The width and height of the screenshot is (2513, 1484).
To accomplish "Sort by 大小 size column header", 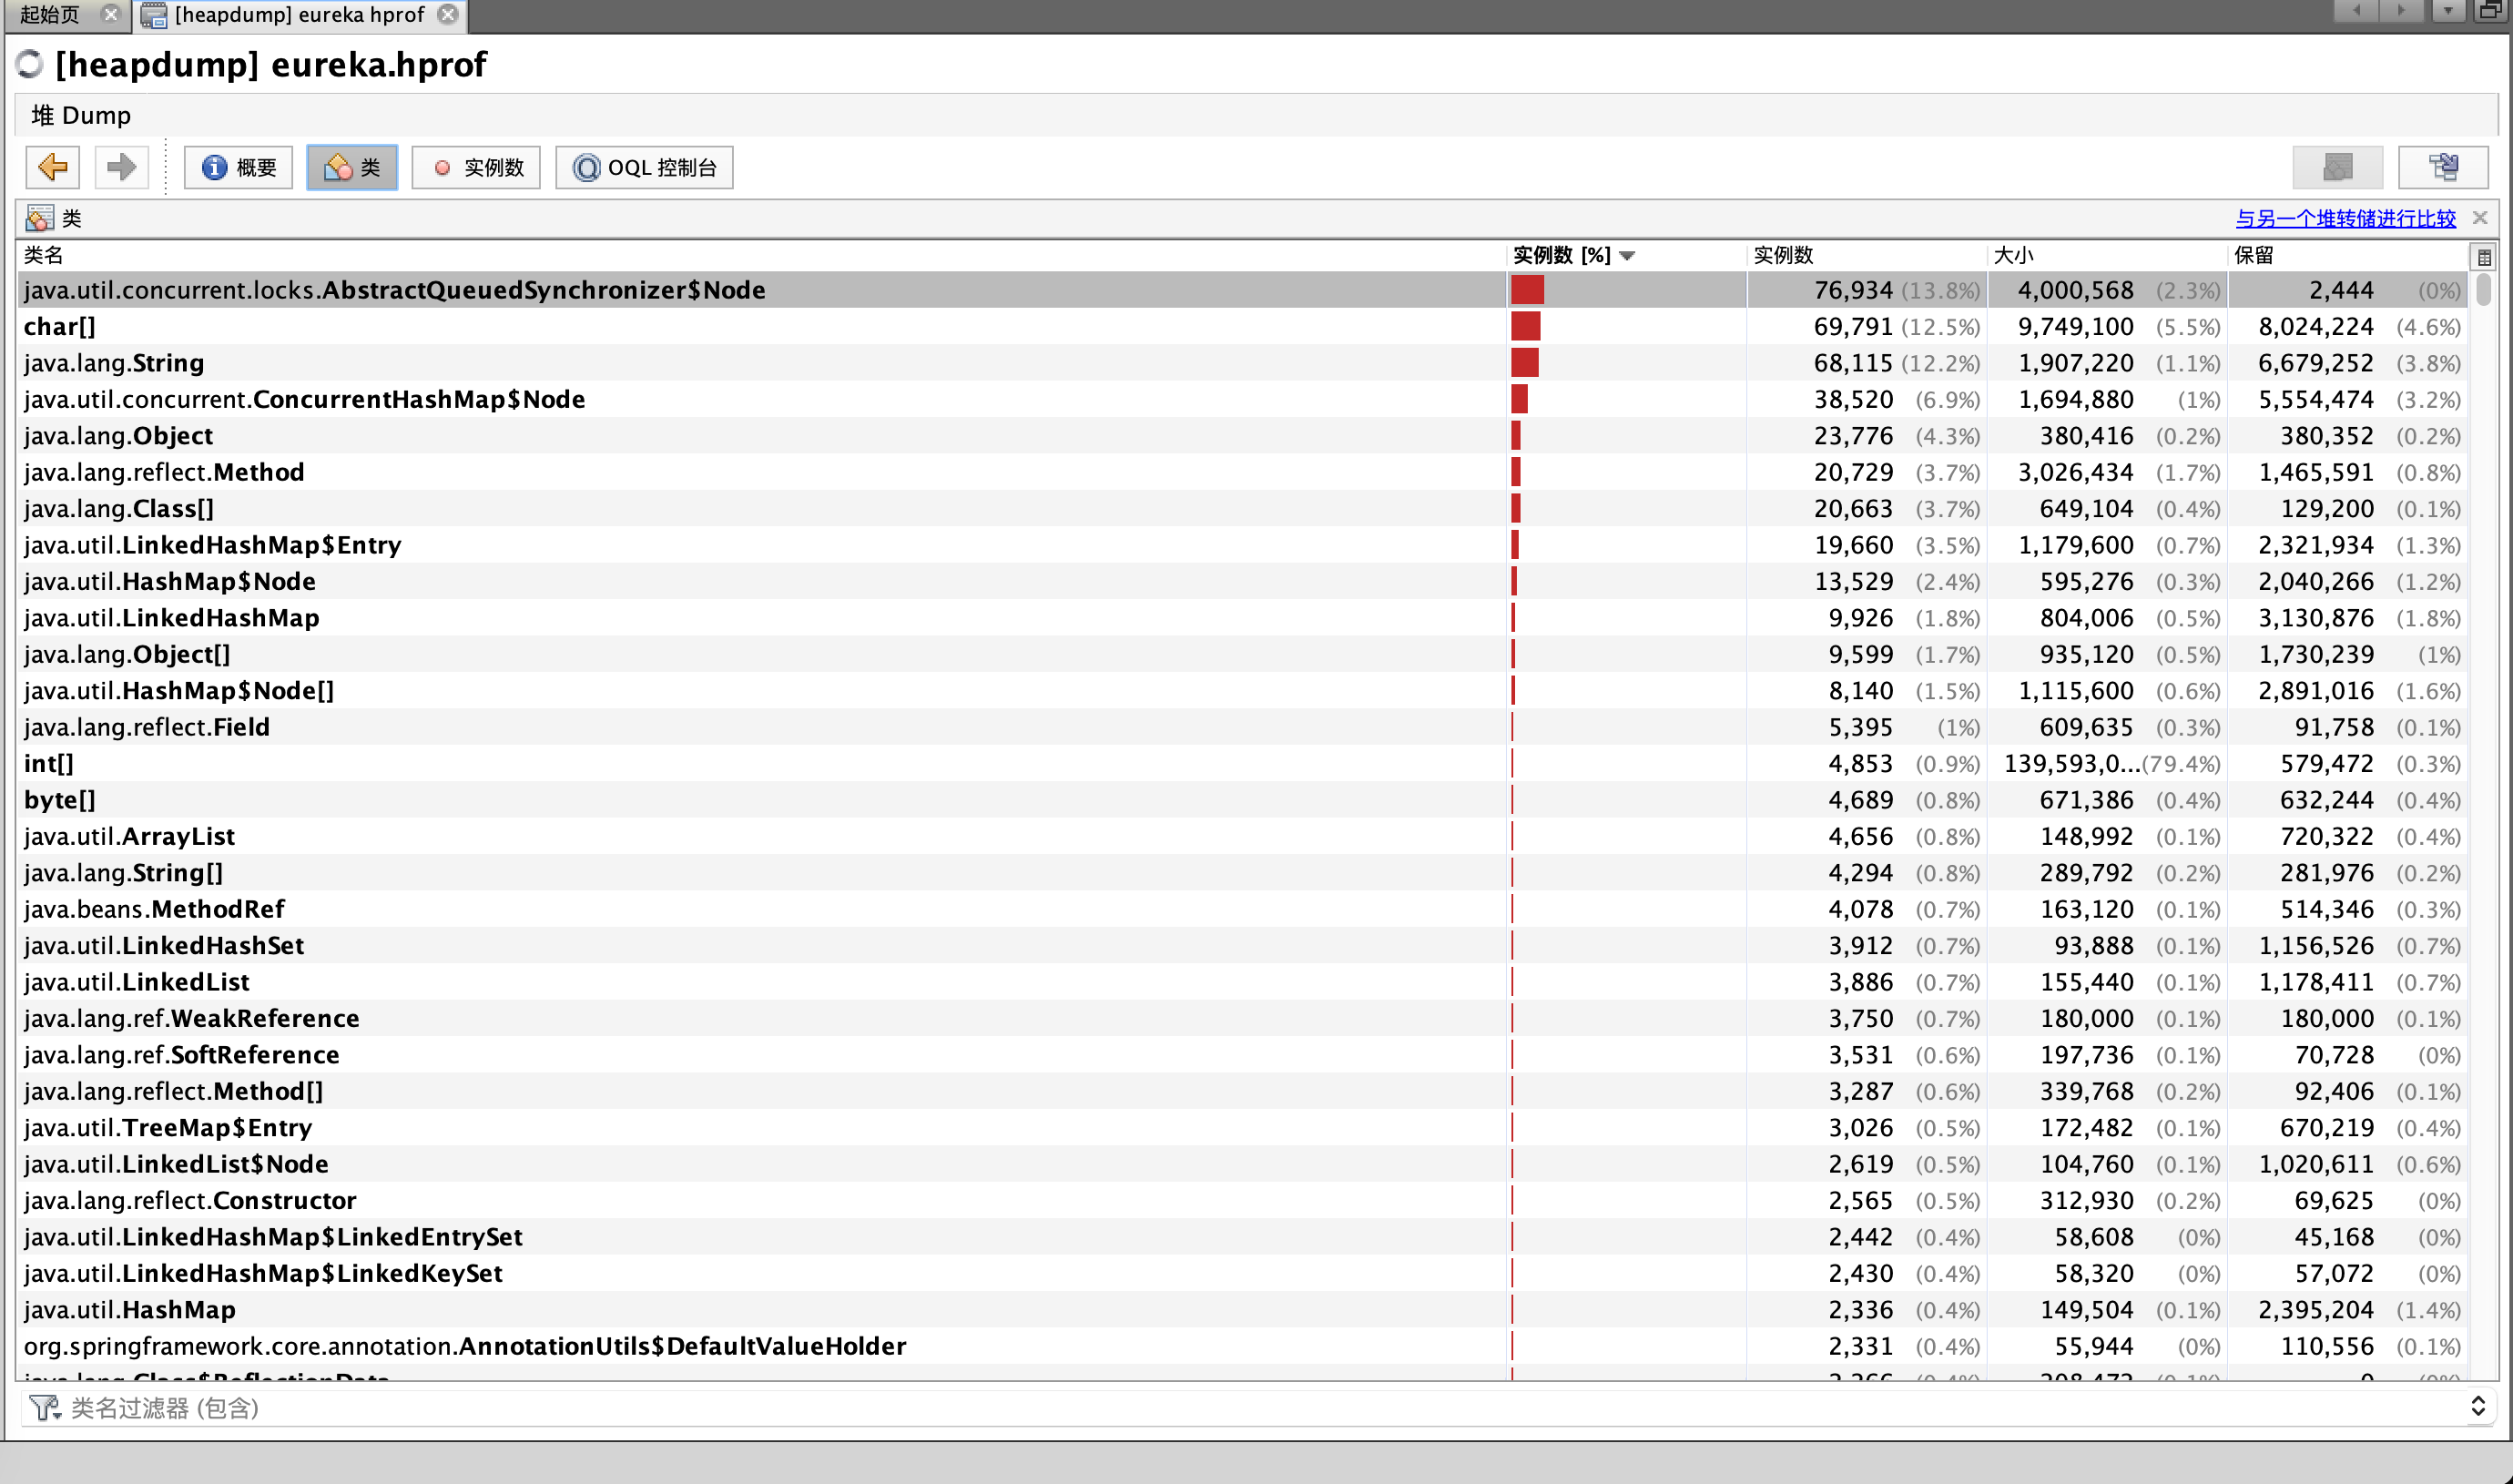I will pyautogui.click(x=2107, y=255).
